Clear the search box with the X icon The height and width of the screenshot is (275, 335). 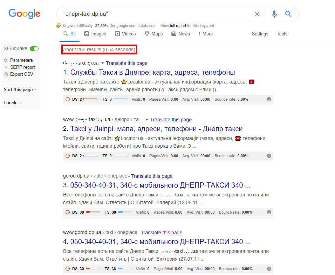click(x=257, y=14)
